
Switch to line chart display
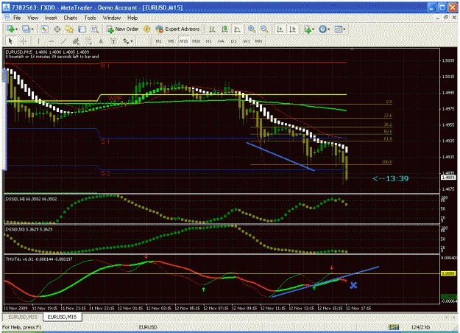[237, 29]
